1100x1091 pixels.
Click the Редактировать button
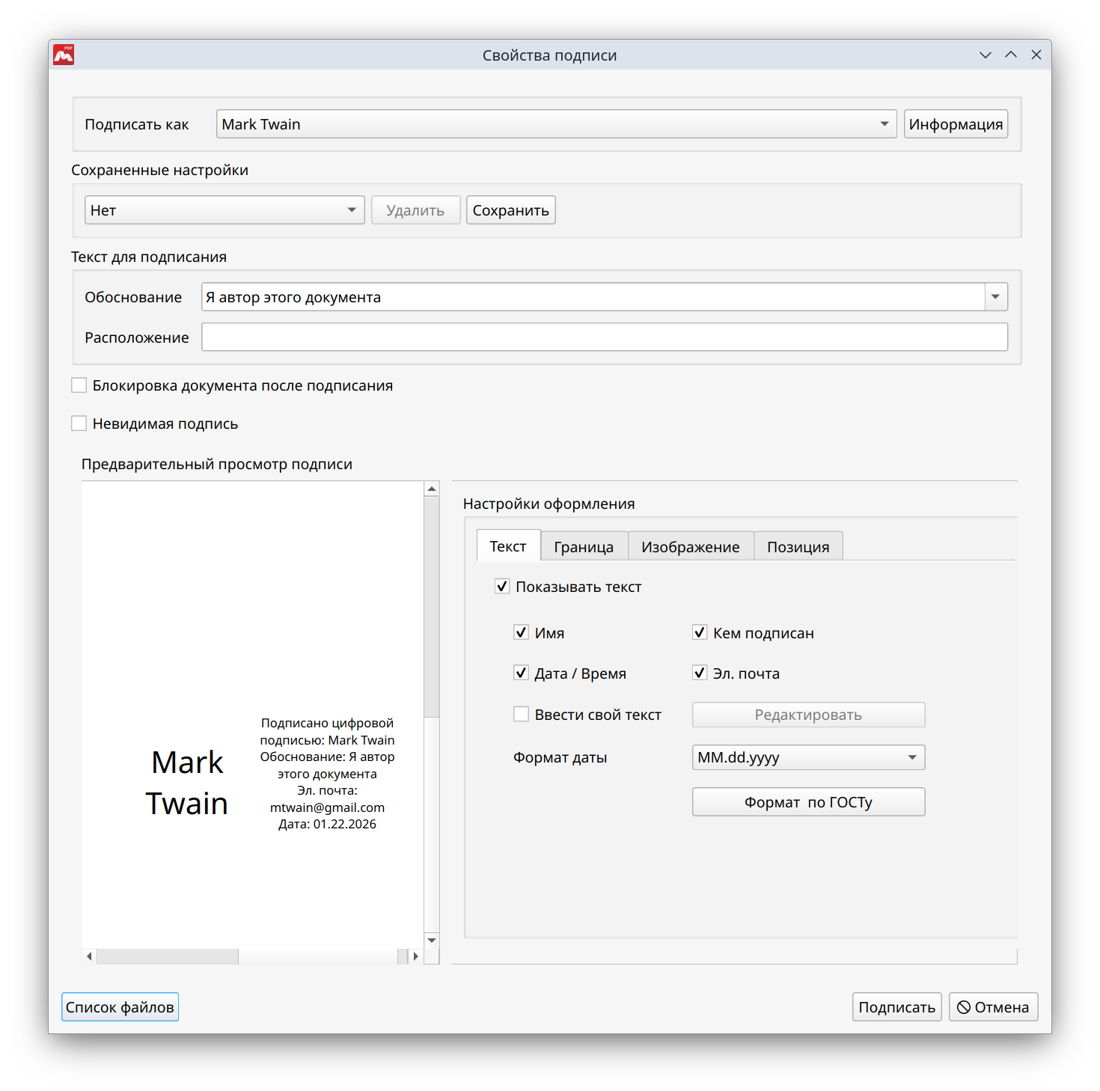pos(809,715)
